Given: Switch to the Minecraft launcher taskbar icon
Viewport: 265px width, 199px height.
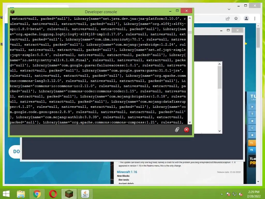Looking at the screenshot, I should [69, 194].
